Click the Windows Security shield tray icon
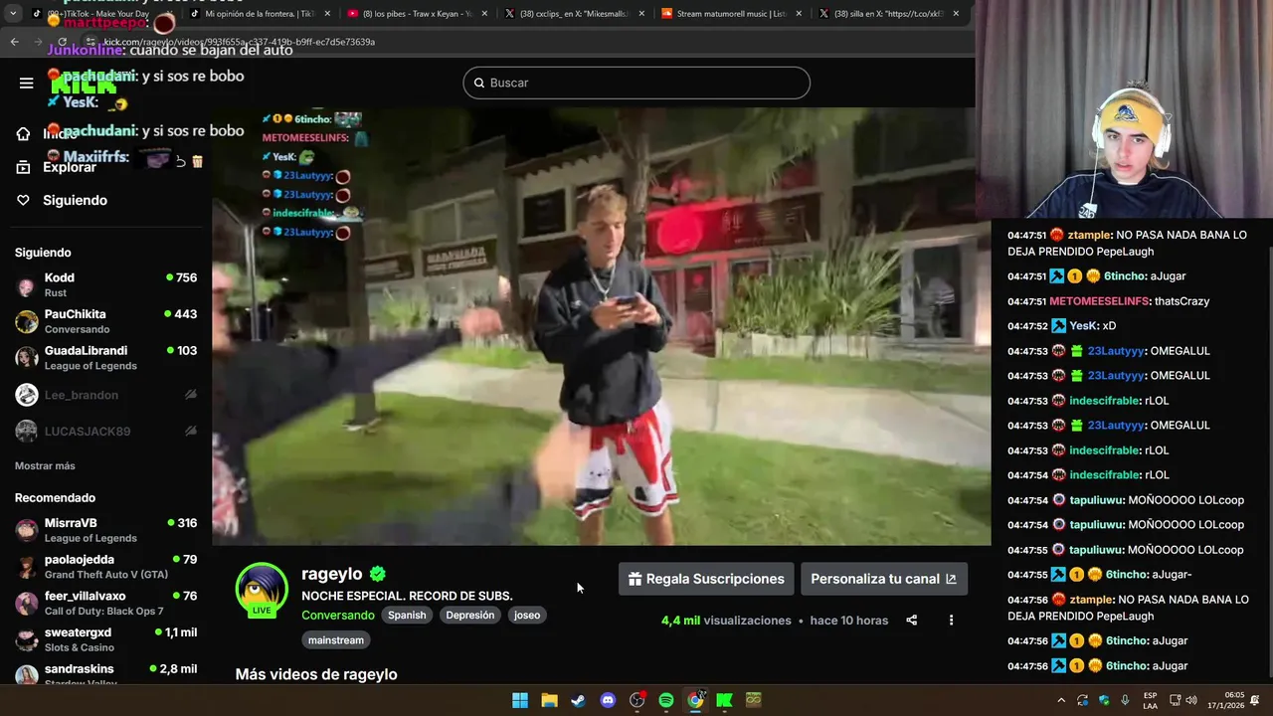The height and width of the screenshot is (716, 1273). point(1104,700)
